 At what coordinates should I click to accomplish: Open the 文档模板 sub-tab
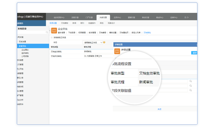point(65,23)
